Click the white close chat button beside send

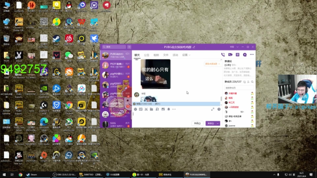click(197, 123)
